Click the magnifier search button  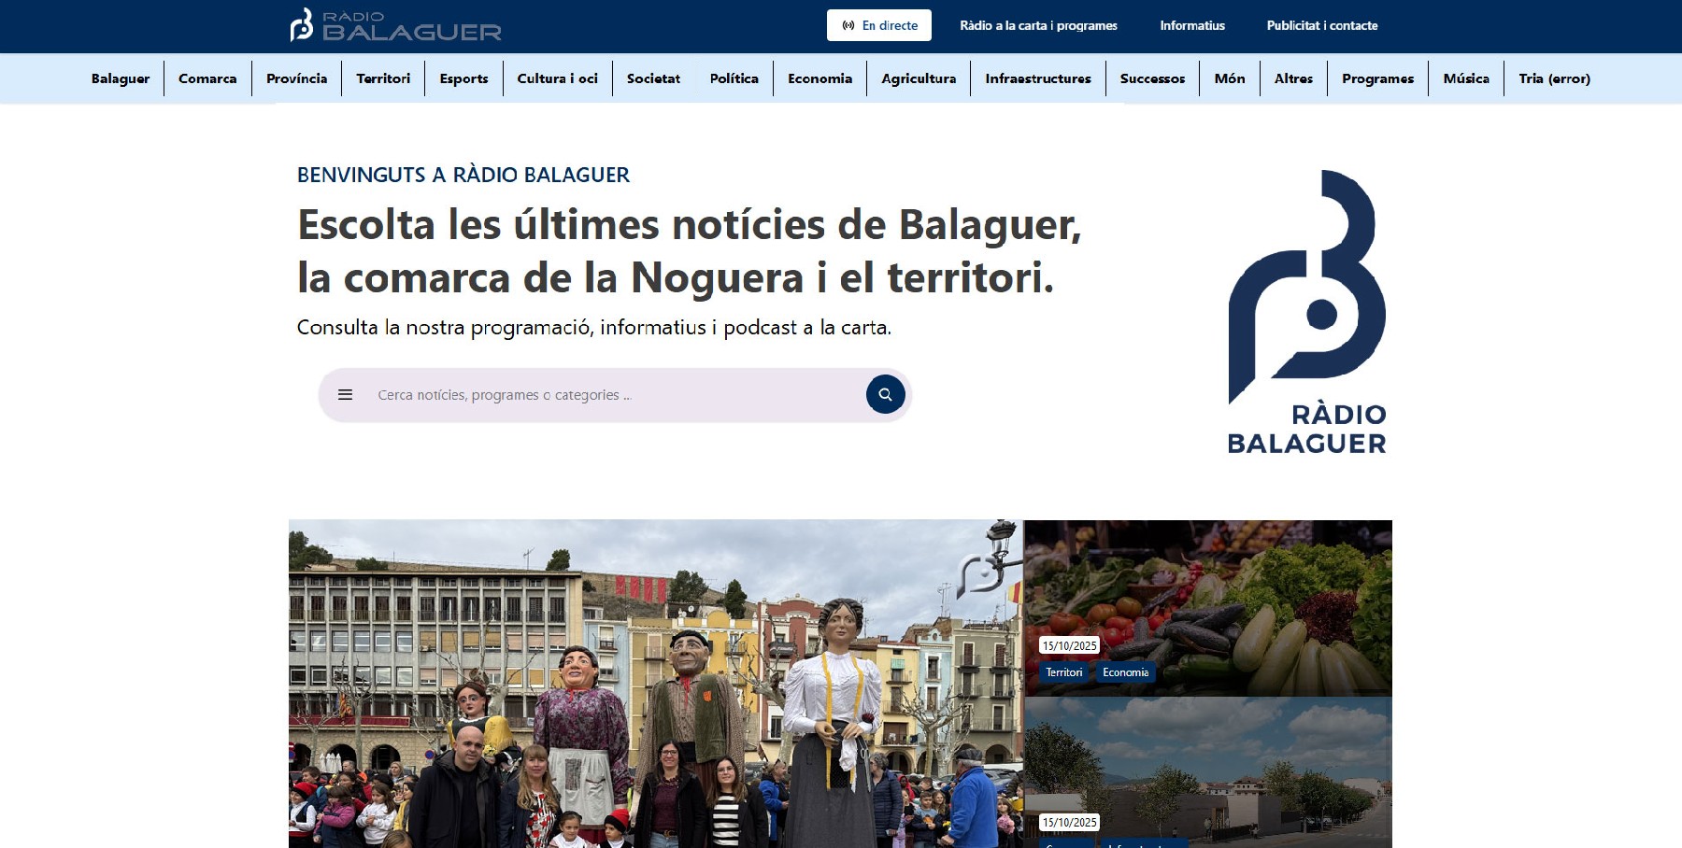coord(885,394)
